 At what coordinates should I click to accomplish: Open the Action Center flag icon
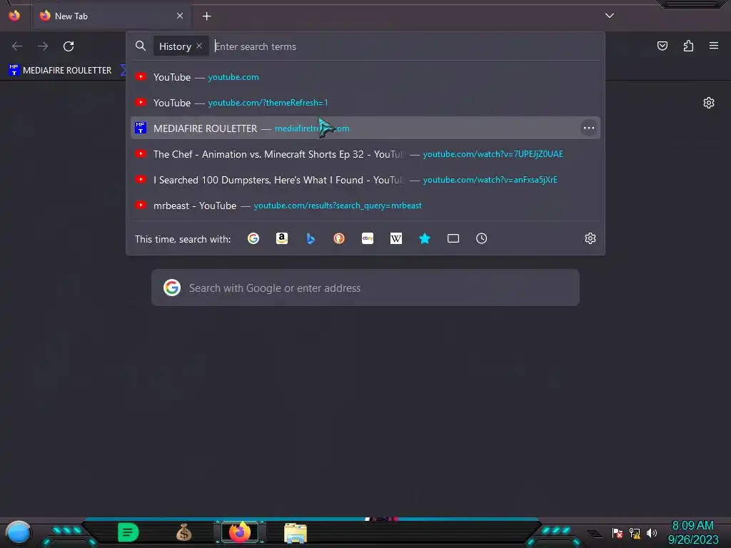coord(617,532)
